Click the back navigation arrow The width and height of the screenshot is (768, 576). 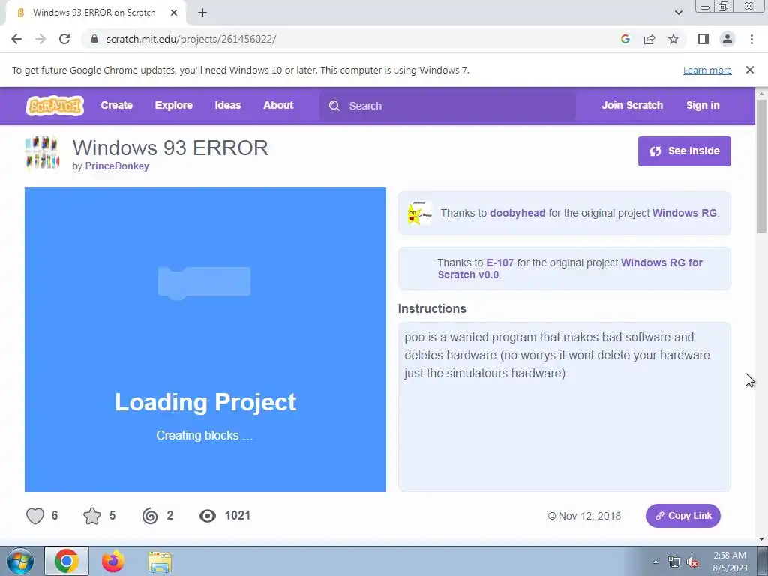coord(16,39)
